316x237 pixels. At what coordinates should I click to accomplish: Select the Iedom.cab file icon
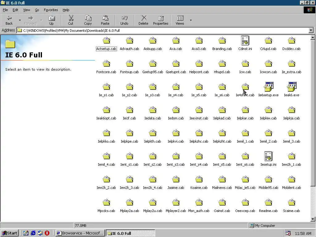pyautogui.click(x=176, y=110)
